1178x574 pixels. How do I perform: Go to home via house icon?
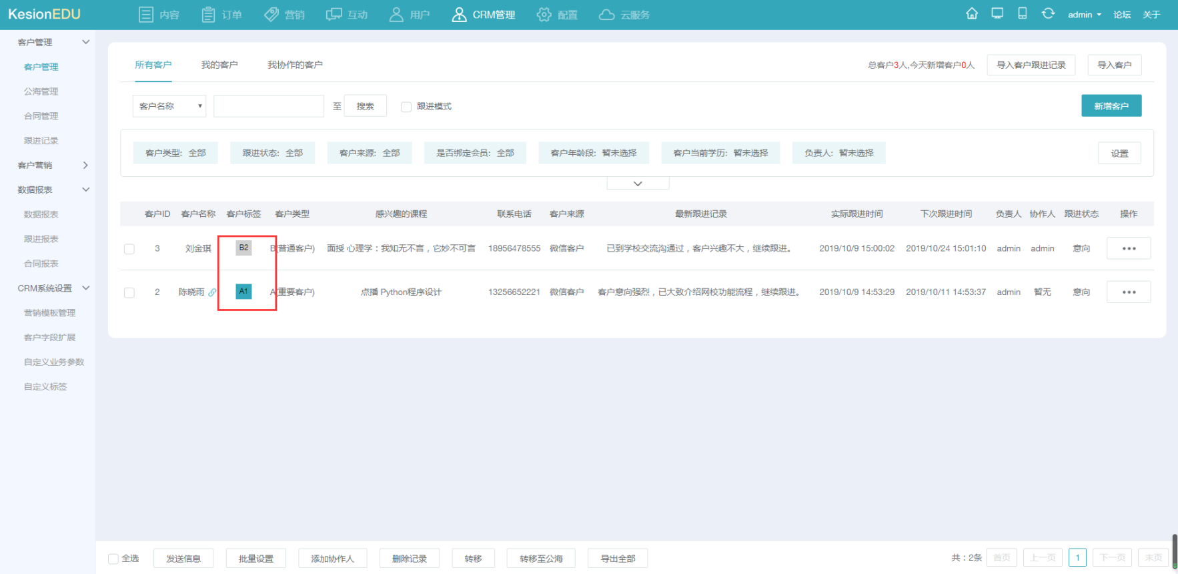pos(972,13)
